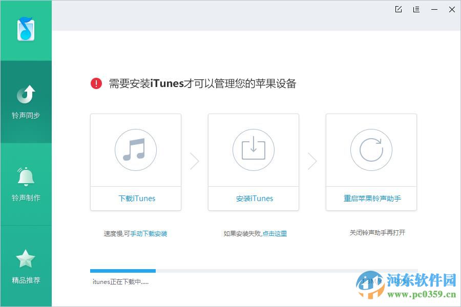Click the red exclamation warning icon

pyautogui.click(x=96, y=83)
